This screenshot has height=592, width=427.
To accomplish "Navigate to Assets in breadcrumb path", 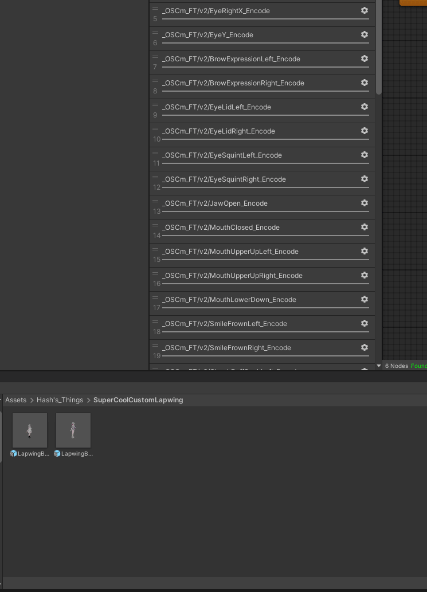I will 16,400.
